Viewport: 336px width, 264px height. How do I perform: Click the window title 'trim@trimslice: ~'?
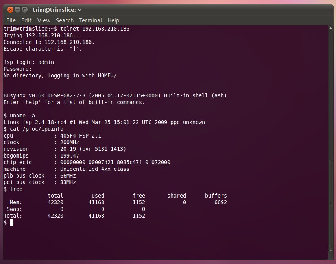click(57, 10)
